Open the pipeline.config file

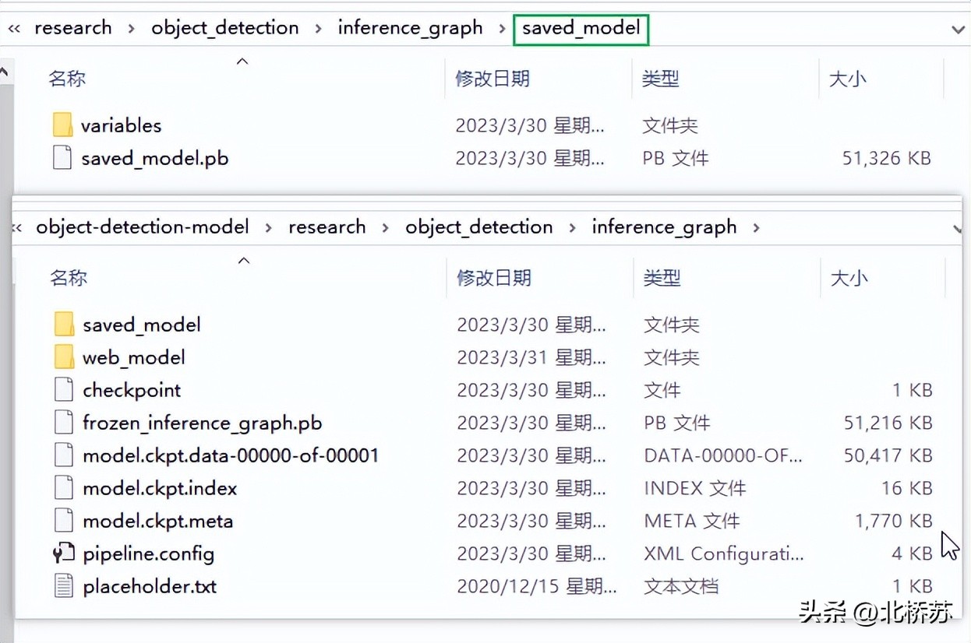[148, 553]
